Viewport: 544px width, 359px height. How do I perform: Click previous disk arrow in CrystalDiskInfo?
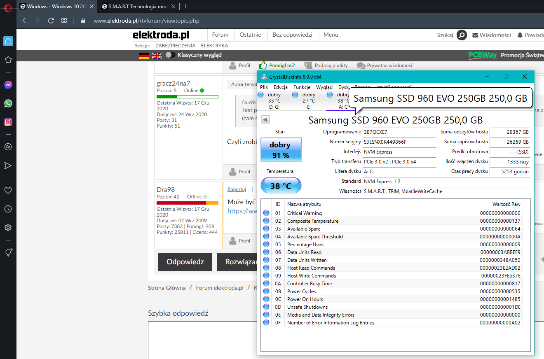(265, 119)
